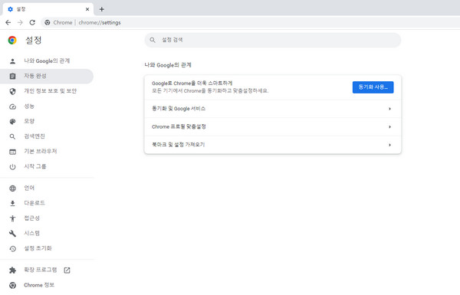Click the Chrome logo next to 설정 title
Viewport: 460px width, 295px height.
point(12,40)
